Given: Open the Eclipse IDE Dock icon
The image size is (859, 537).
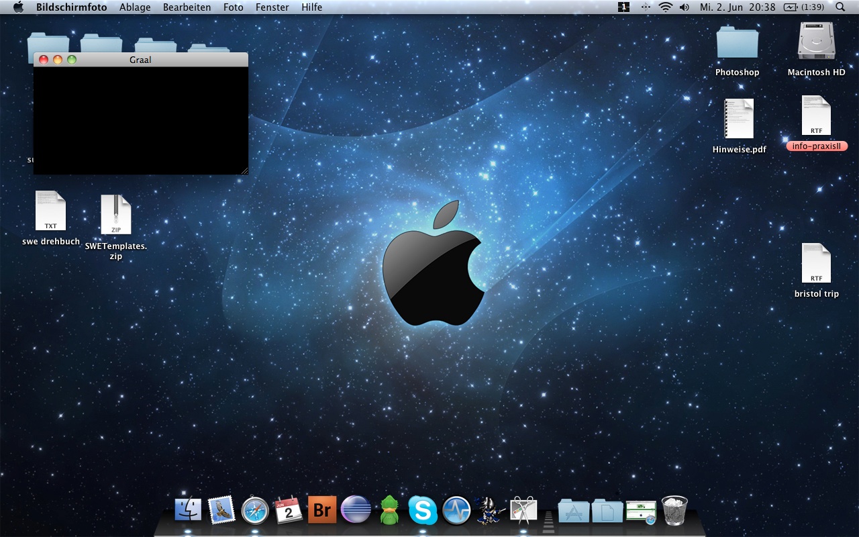Looking at the screenshot, I should click(x=356, y=511).
